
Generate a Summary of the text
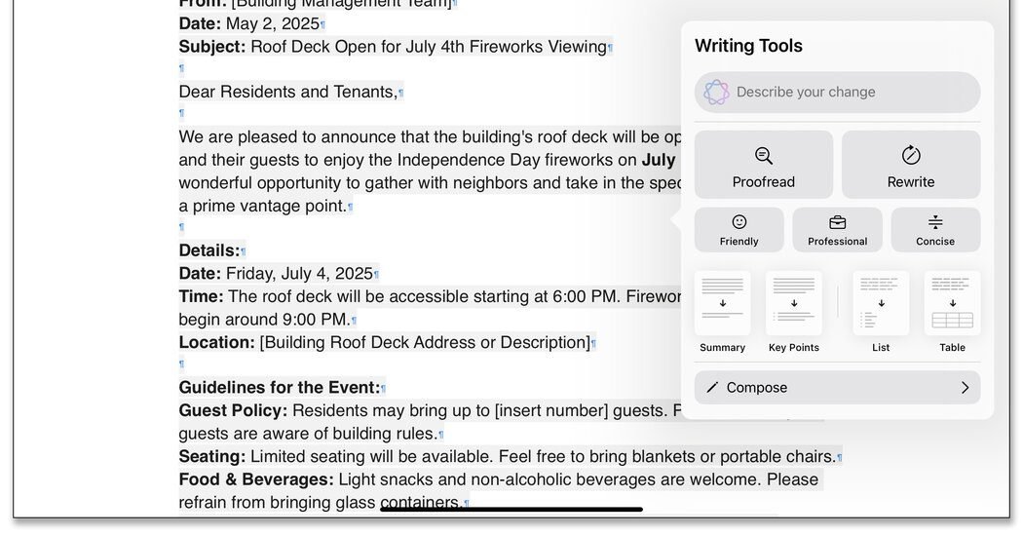click(722, 312)
